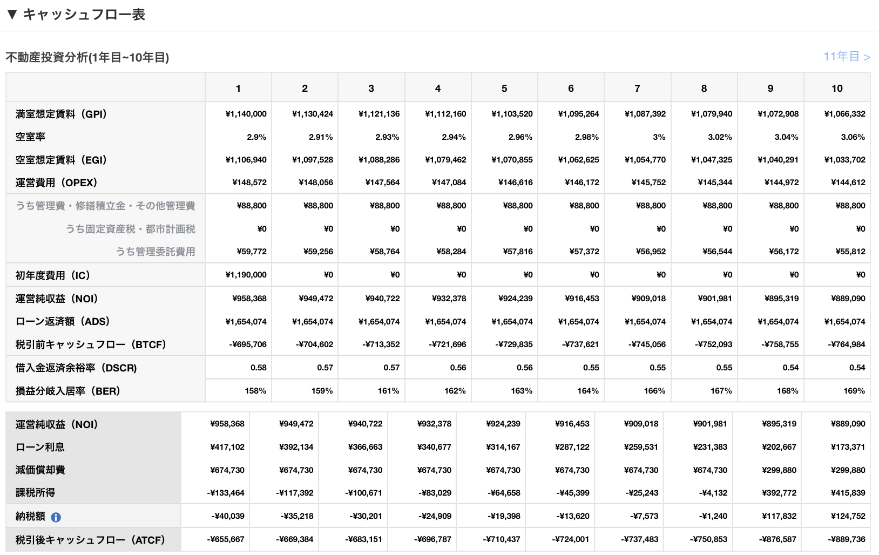Screen dimensions: 879x555
Task: Click year 10 column header
Action: coord(837,88)
